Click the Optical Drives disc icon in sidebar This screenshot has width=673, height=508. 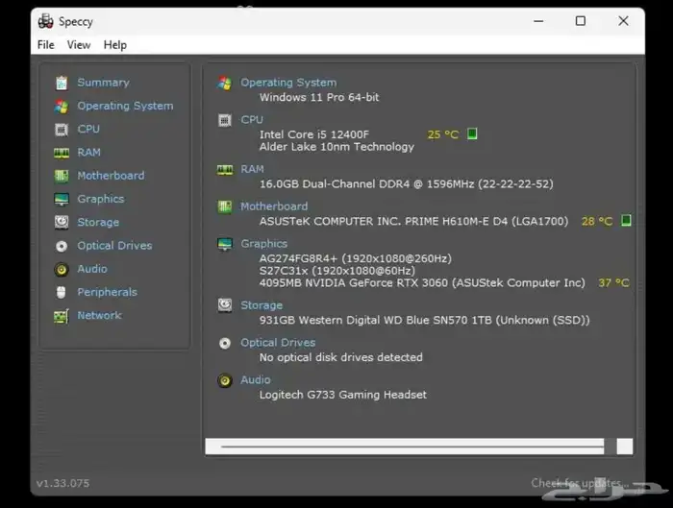[x=62, y=246]
